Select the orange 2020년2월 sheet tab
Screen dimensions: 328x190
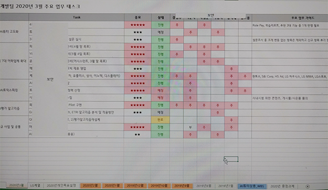coord(90,186)
